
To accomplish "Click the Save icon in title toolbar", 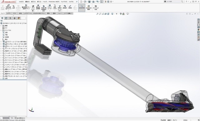I will pyautogui.click(x=89, y=2).
